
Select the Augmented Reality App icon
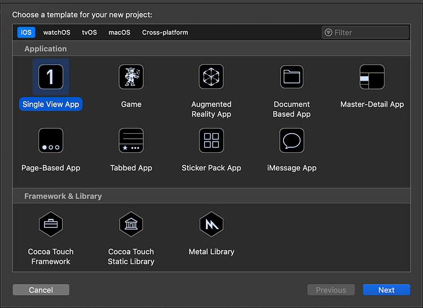pos(211,77)
